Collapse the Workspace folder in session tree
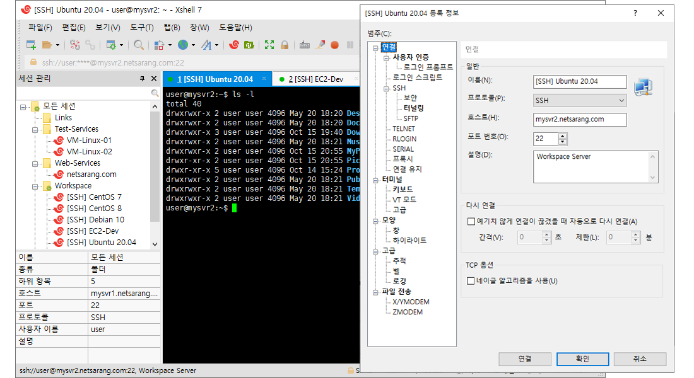This screenshot has width=694, height=378. pyautogui.click(x=35, y=186)
